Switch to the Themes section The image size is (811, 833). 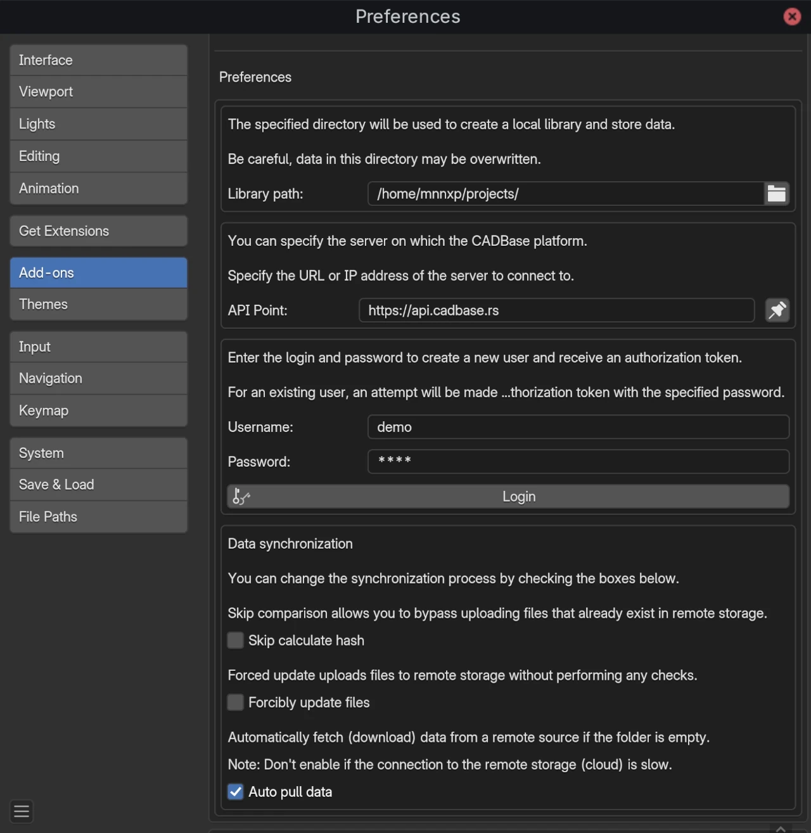[x=98, y=304]
